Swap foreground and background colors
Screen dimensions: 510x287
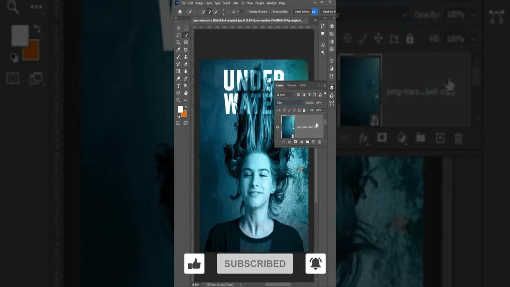[x=185, y=107]
